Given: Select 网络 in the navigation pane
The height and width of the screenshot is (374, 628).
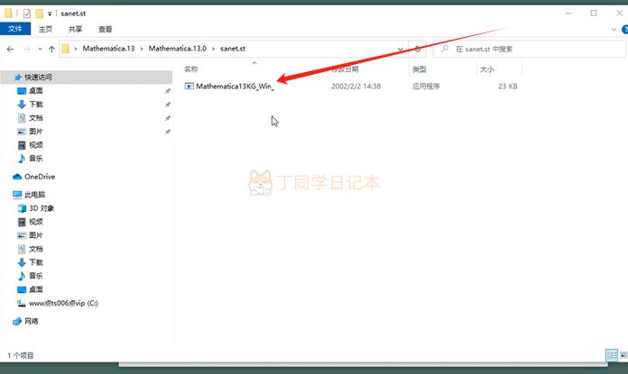Looking at the screenshot, I should pyautogui.click(x=32, y=321).
